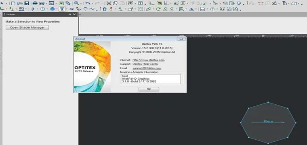The height and width of the screenshot is (145, 307).
Task: Save using the floppy disk icon
Action: pyautogui.click(x=27, y=3)
